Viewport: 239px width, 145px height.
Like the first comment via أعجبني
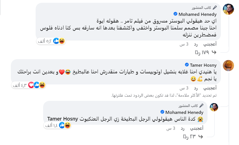210,44
